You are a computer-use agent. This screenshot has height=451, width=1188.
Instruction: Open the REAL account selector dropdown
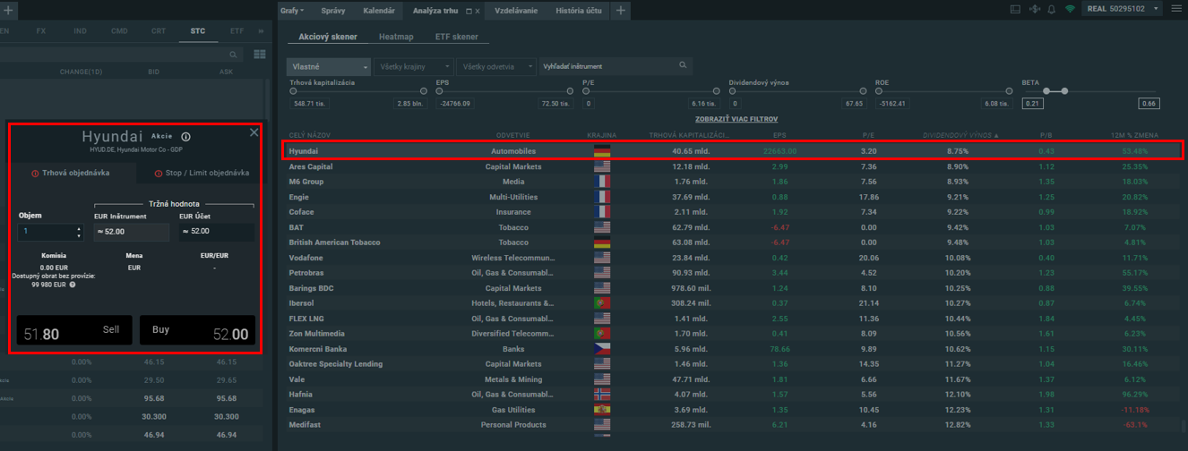tap(1157, 10)
